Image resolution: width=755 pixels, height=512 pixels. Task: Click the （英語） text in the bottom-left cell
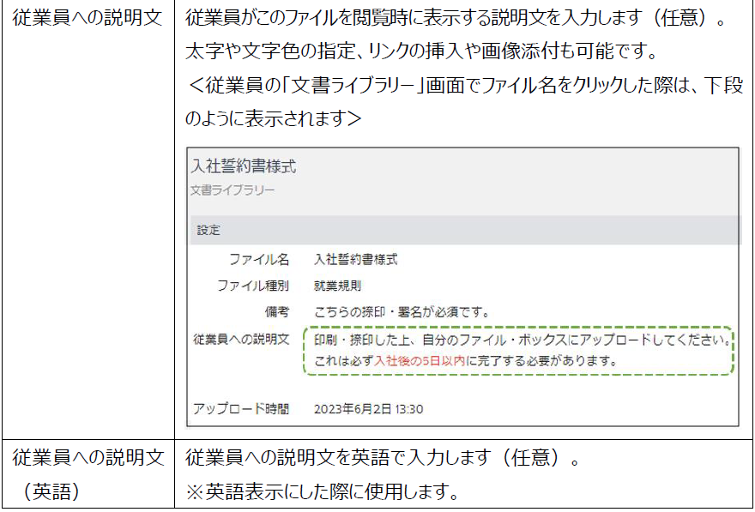coord(50,491)
